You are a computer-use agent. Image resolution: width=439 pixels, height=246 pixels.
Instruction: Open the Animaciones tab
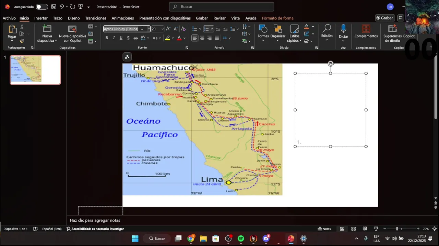coord(122,18)
